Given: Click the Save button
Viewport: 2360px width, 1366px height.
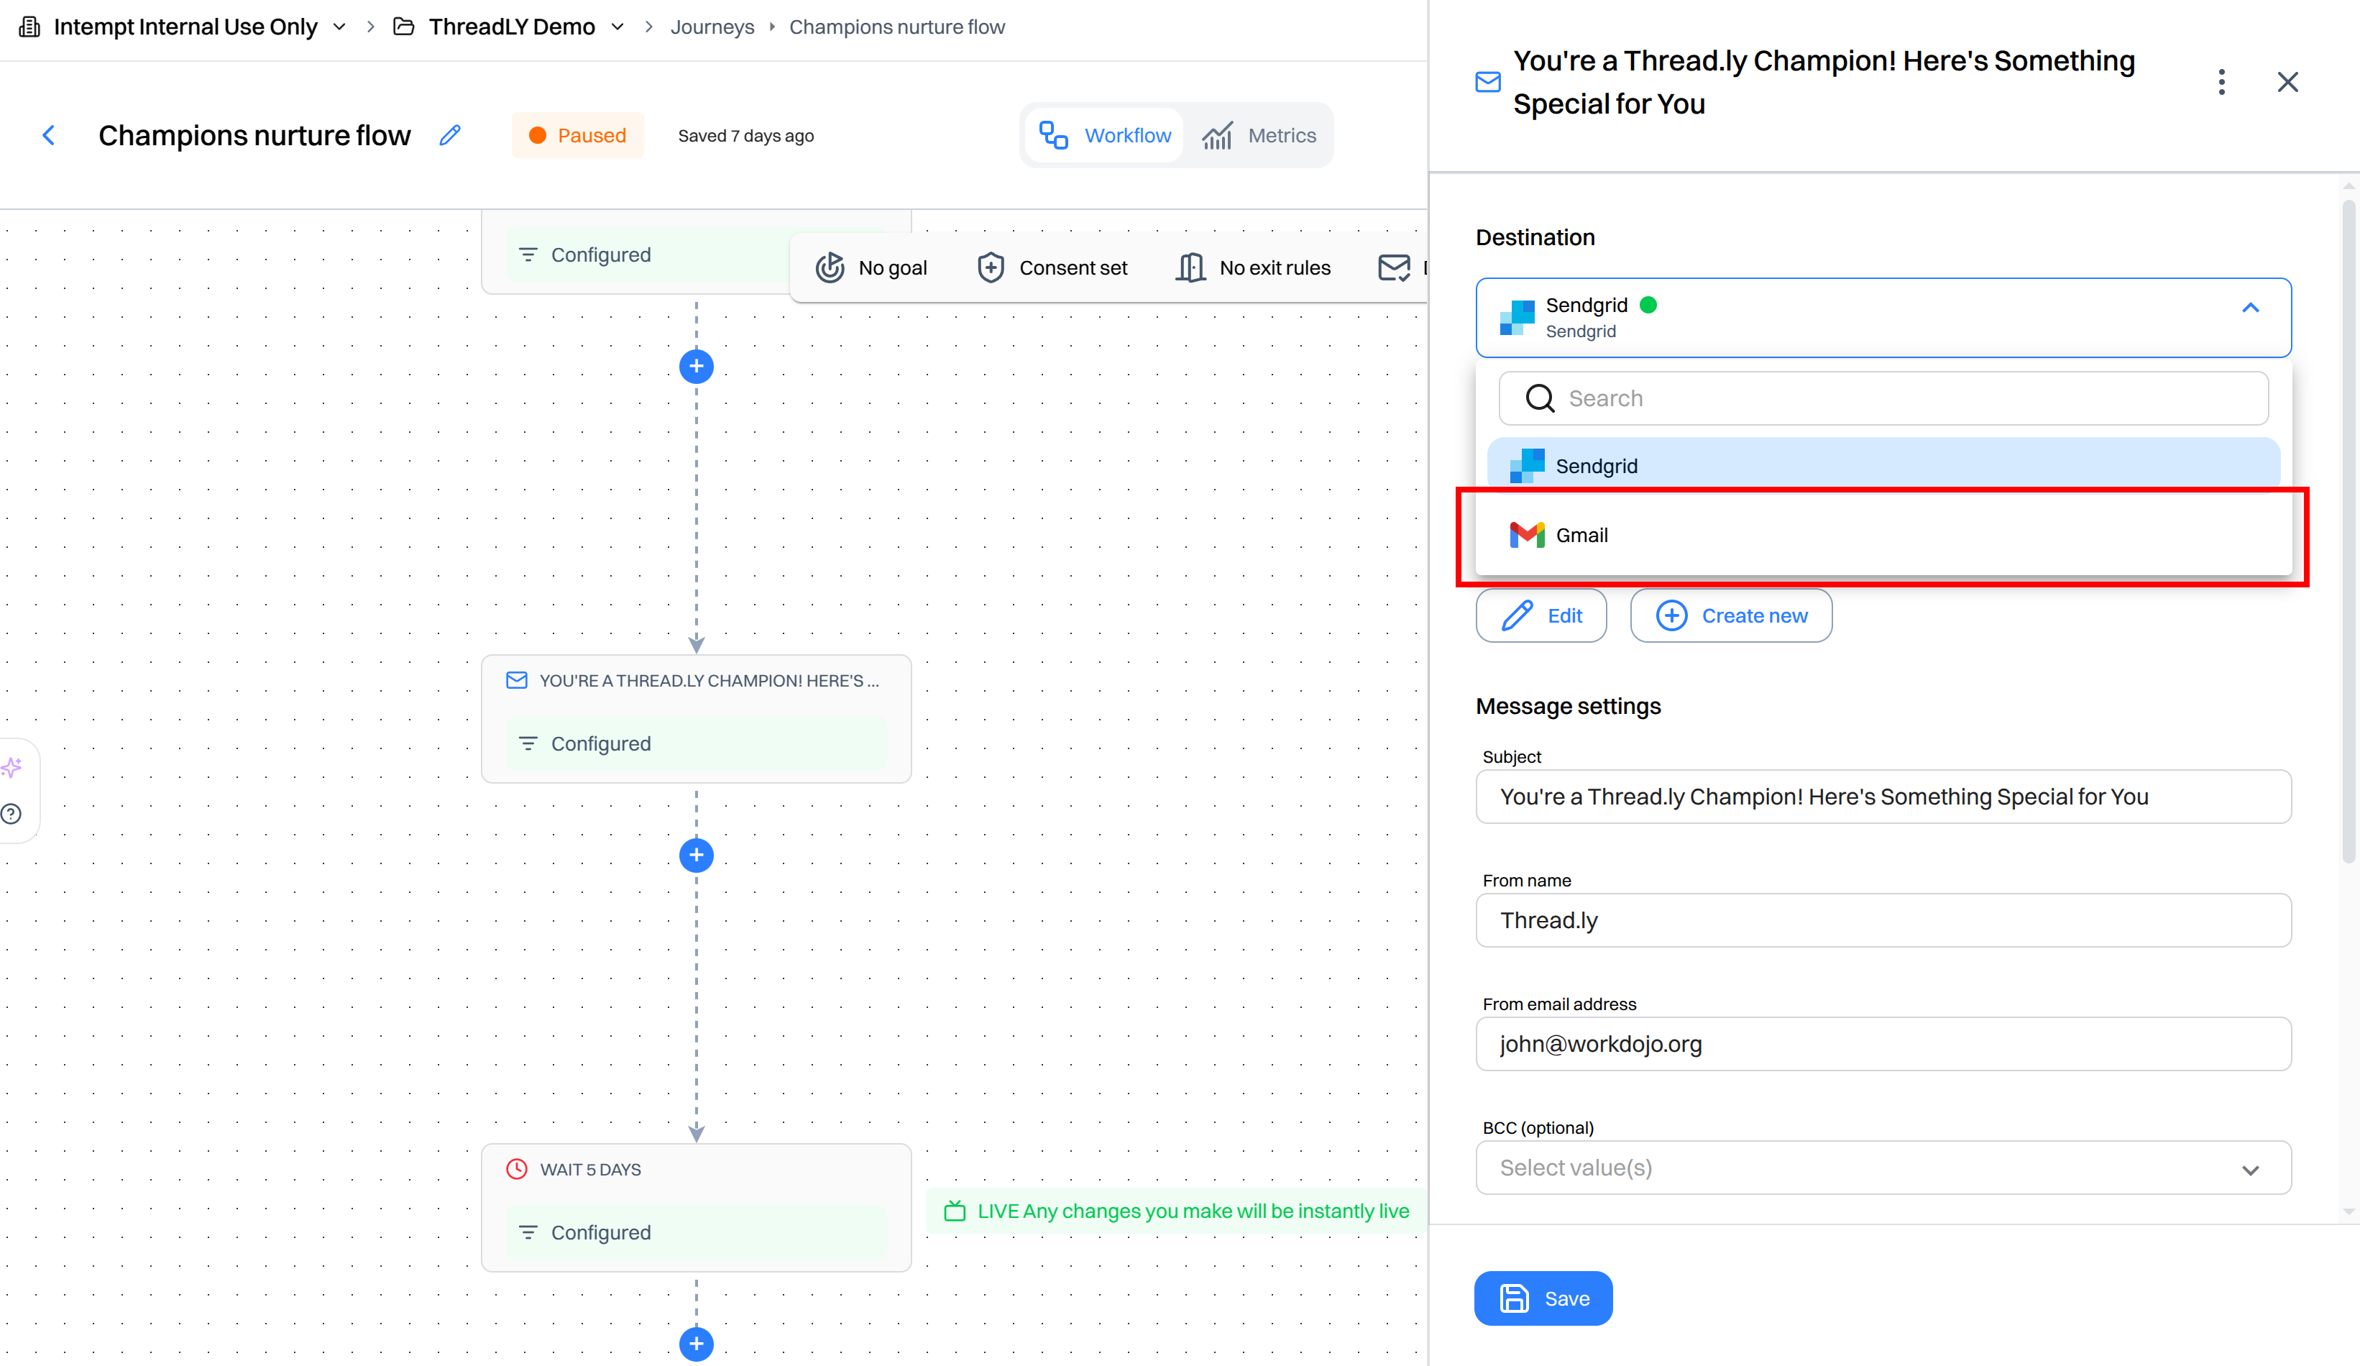Looking at the screenshot, I should [1543, 1298].
